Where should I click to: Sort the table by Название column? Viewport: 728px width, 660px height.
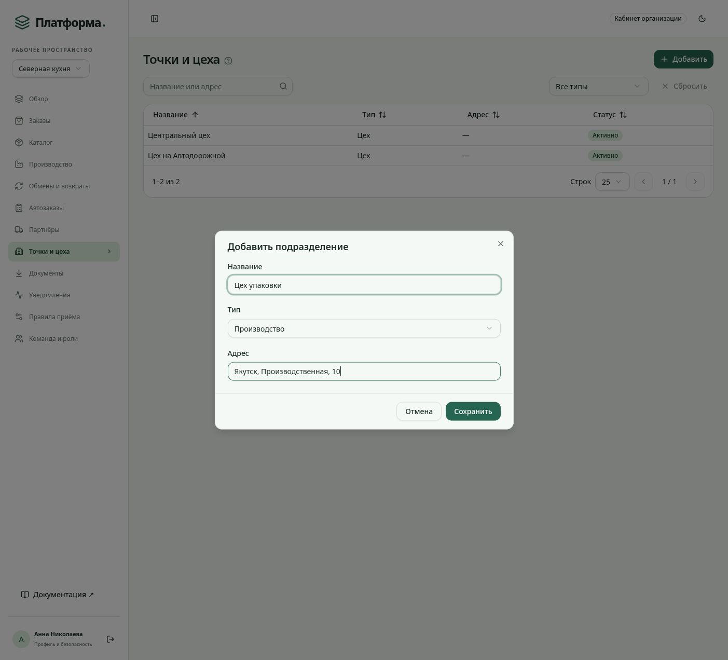point(176,115)
